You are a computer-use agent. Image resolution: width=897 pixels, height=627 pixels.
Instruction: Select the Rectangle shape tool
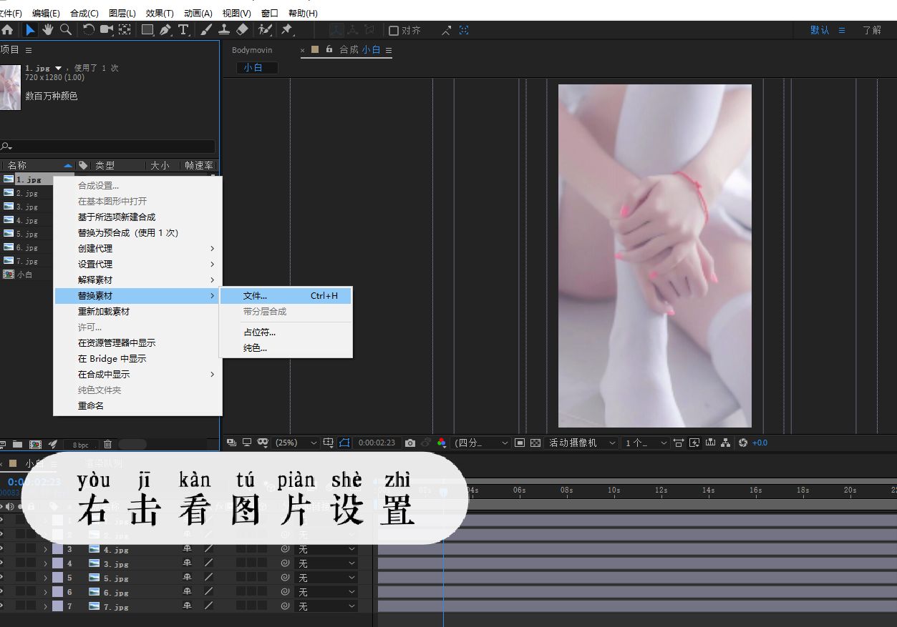147,30
